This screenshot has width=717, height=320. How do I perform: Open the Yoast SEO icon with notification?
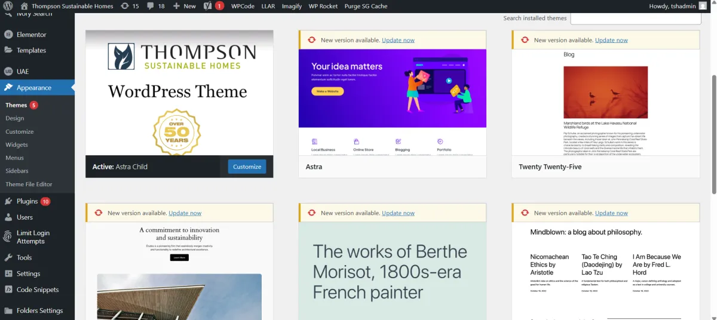(x=213, y=6)
